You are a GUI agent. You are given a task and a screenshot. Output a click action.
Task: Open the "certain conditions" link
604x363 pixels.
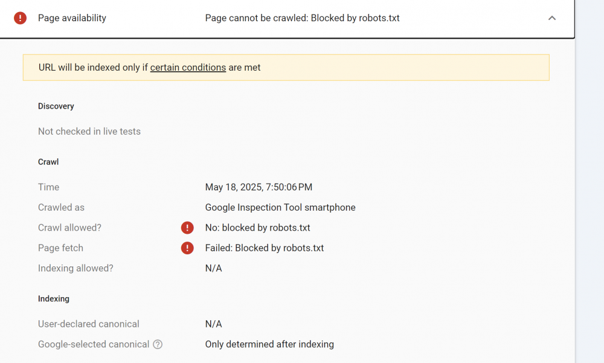point(188,68)
